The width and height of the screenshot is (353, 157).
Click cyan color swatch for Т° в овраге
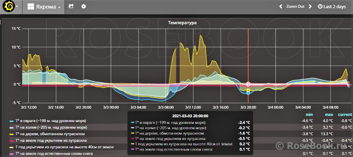click(x=11, y=121)
